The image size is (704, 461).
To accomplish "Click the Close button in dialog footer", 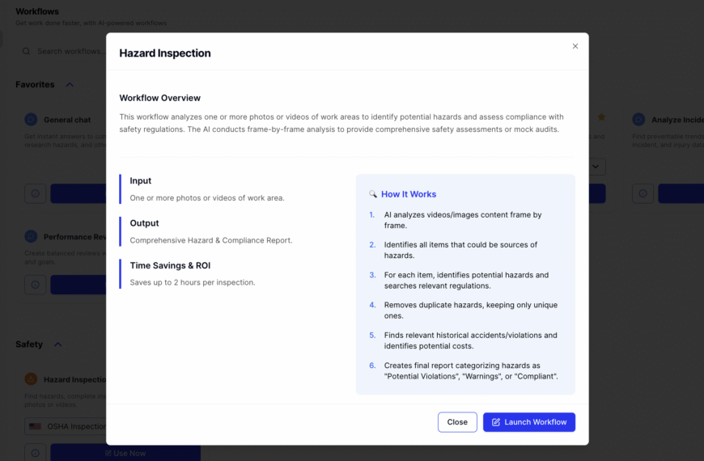I will click(457, 422).
